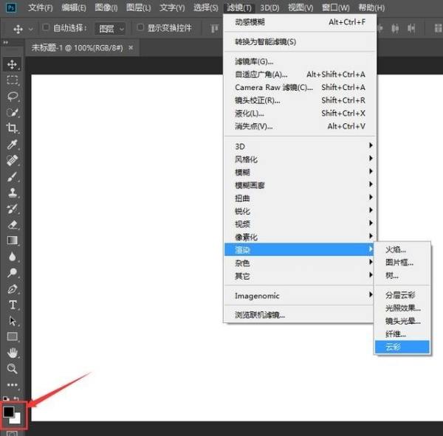
Task: Choose 动感模糊 last filter entry
Action: [x=299, y=21]
